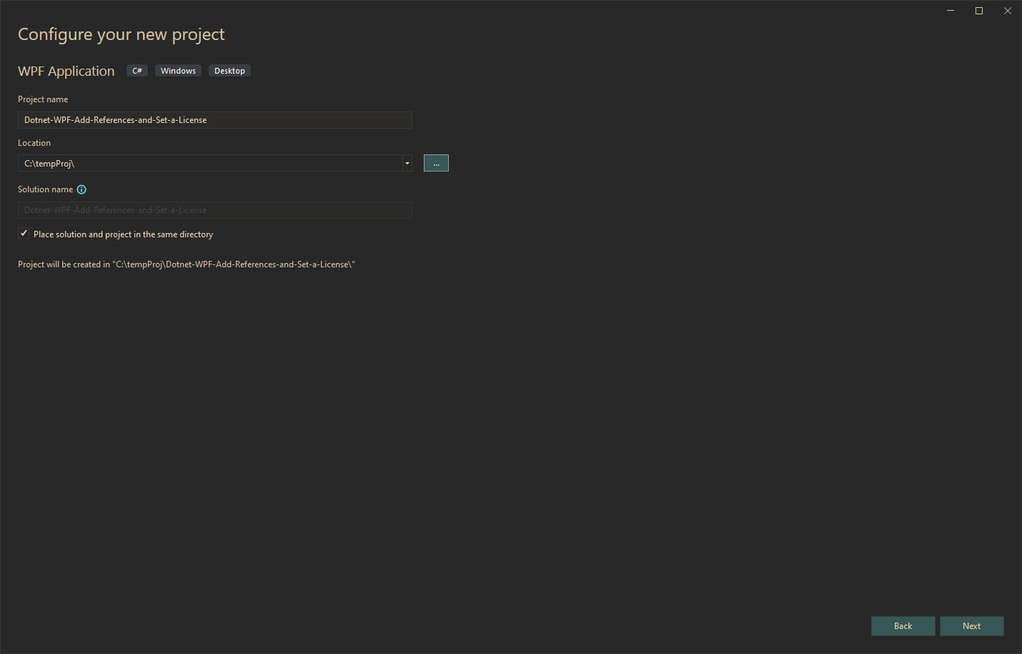Select the Windows platform tag
The height and width of the screenshot is (654, 1022).
pos(178,71)
